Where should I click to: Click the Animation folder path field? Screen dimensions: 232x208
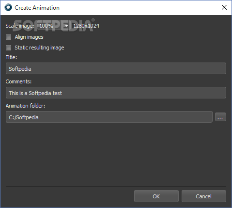click(x=109, y=117)
